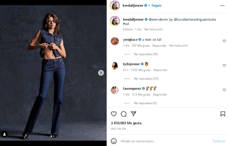Click Responder under yungtaco's comment
This screenshot has width=228, height=146.
pos(159,46)
